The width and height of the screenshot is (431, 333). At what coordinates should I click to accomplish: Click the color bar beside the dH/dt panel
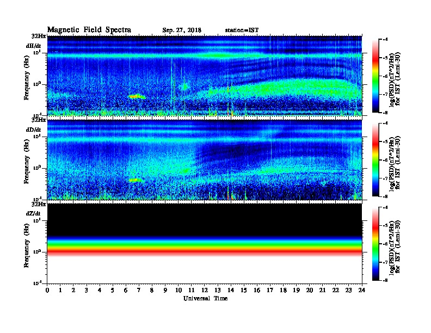(x=375, y=76)
